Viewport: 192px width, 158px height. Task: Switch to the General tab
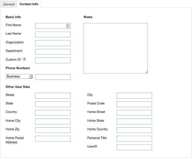click(x=9, y=4)
